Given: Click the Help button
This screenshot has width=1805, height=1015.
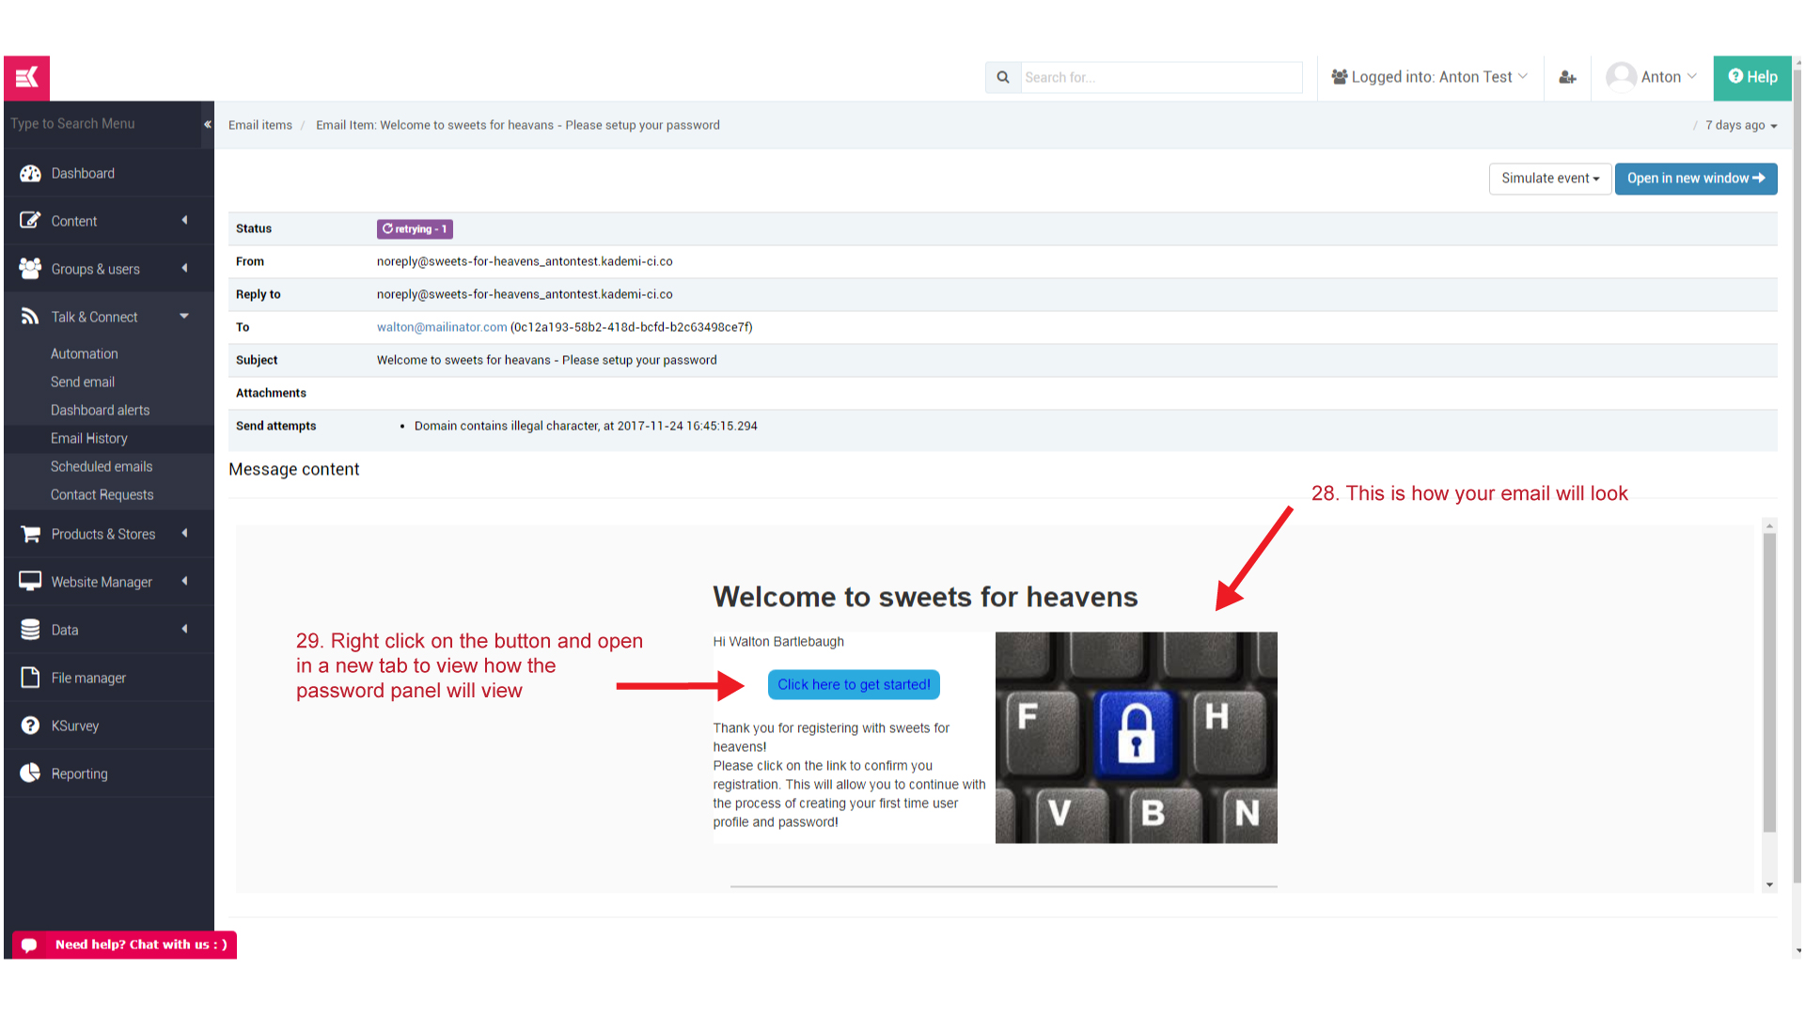Looking at the screenshot, I should click(1752, 77).
